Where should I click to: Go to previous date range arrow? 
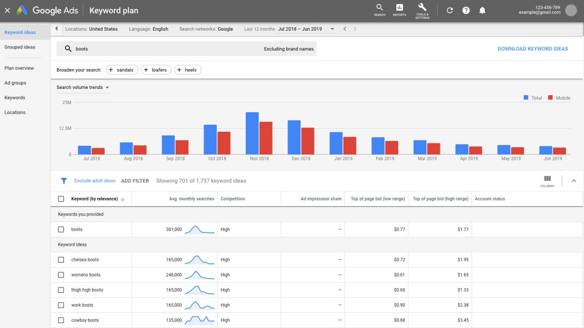point(345,29)
